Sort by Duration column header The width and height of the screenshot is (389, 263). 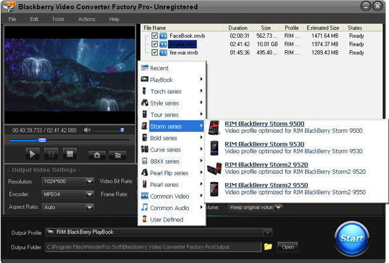point(238,28)
